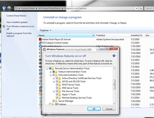Select ATI Catalyst Control Center row
Image resolution: width=154 pixels, height=118 pixels.
pyautogui.click(x=96, y=43)
